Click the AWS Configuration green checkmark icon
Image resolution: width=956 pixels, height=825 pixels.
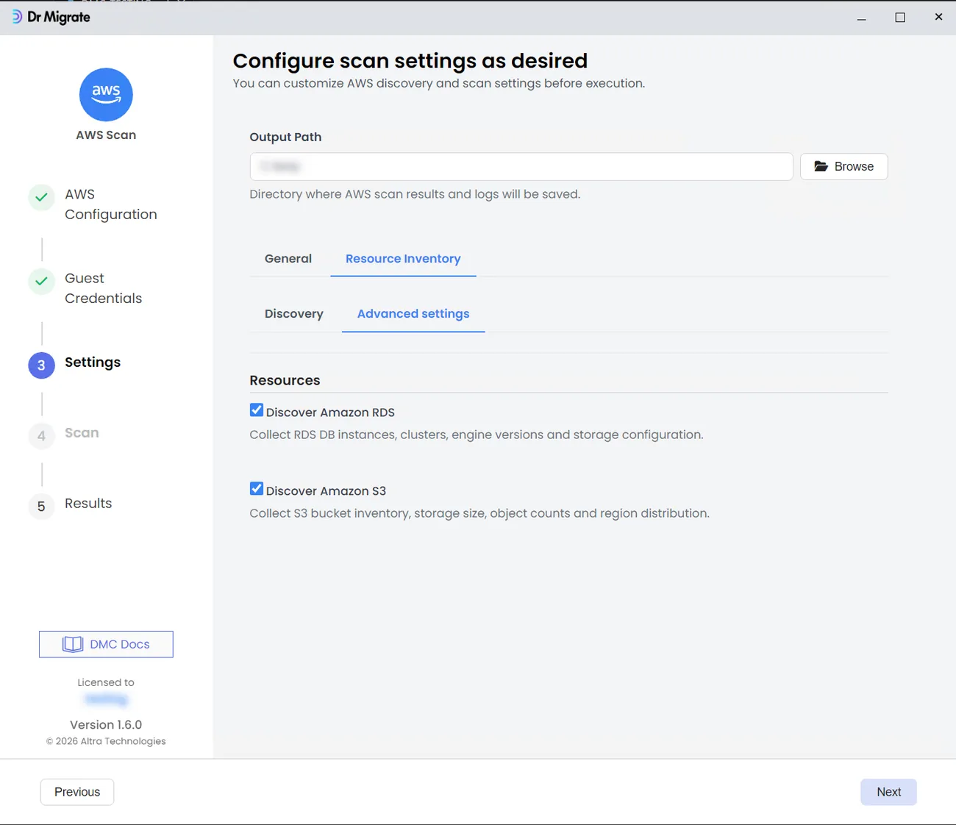coord(42,198)
